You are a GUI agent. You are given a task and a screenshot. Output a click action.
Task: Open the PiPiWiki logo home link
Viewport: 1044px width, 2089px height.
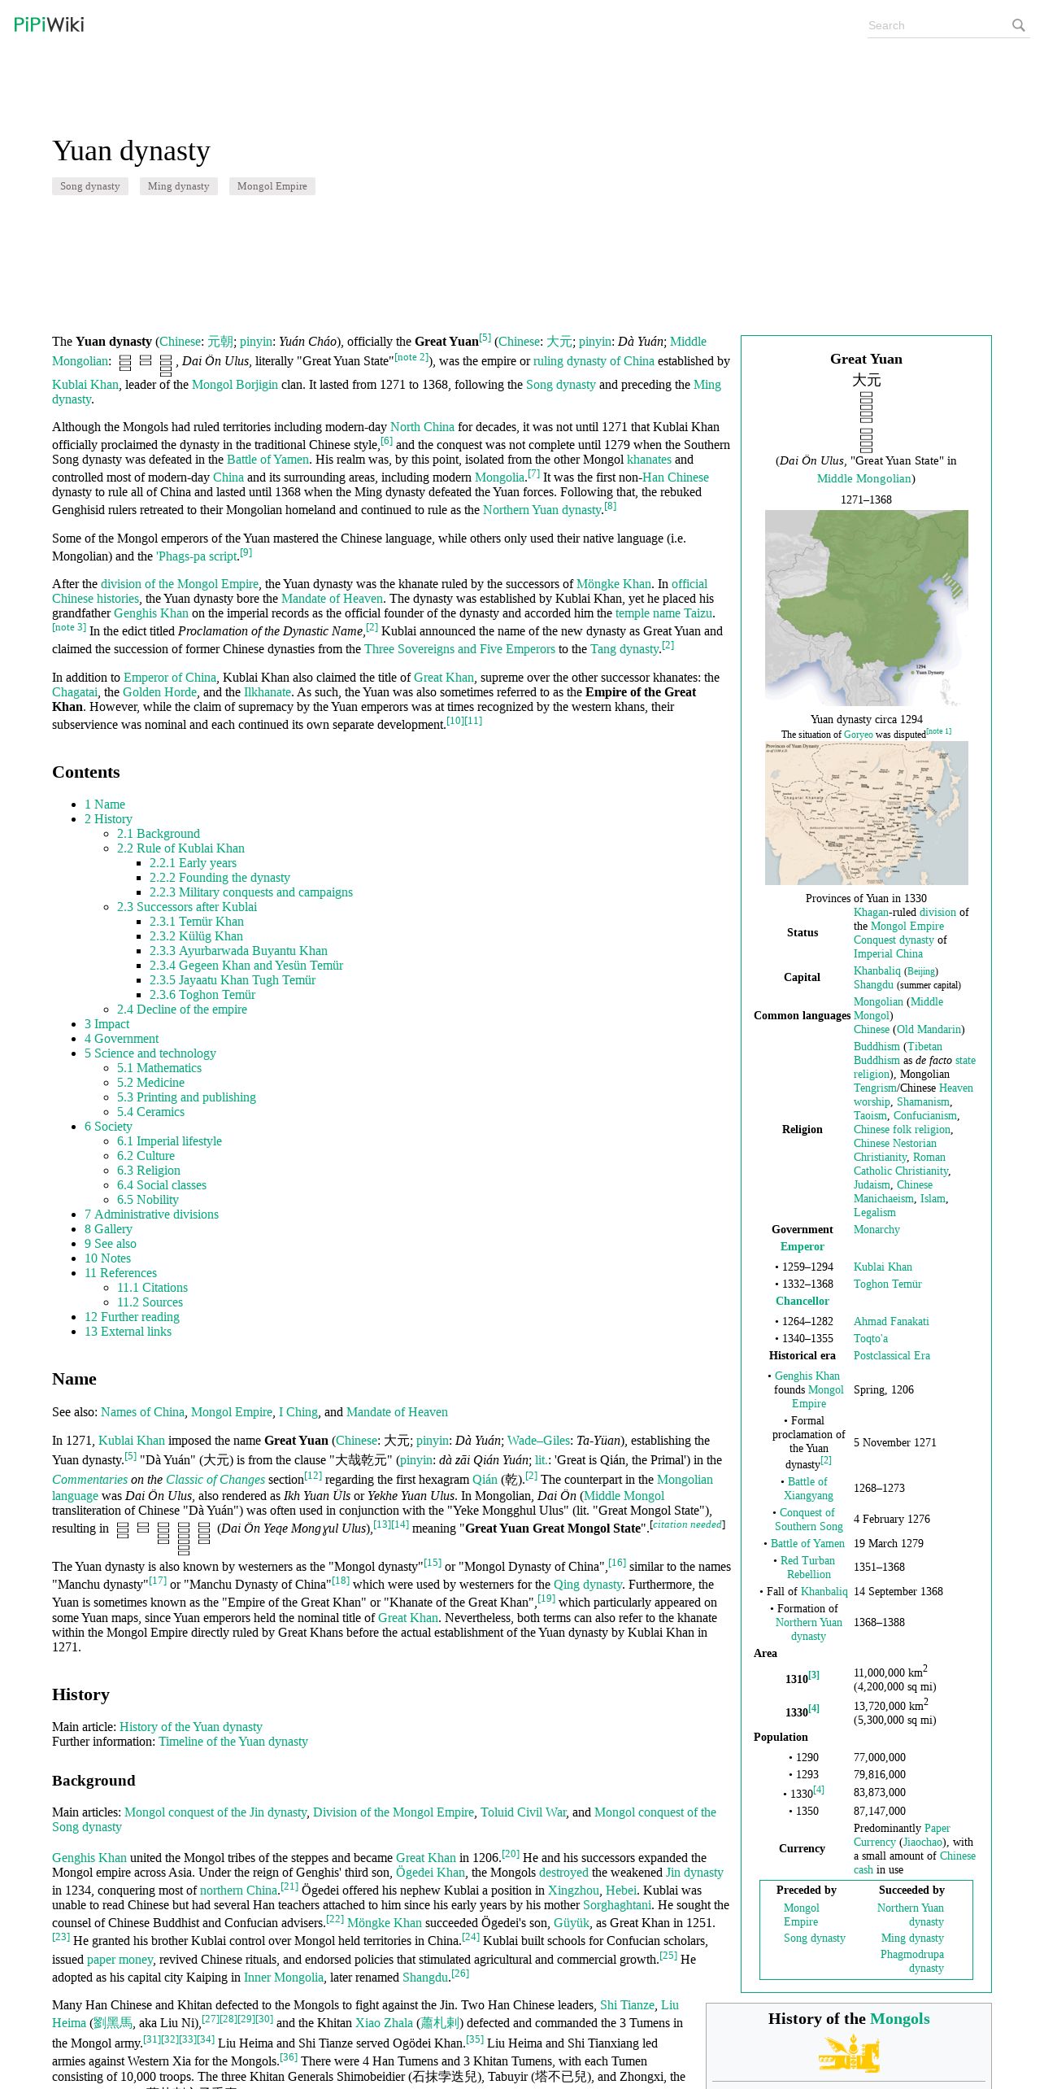[49, 24]
